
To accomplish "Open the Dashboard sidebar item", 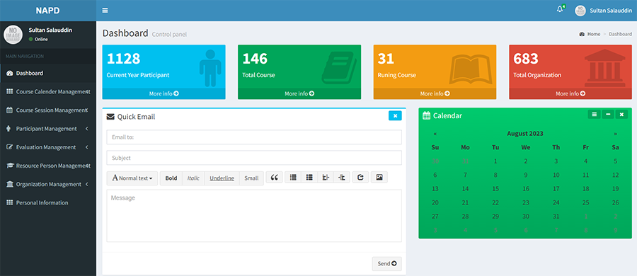I will pos(48,73).
